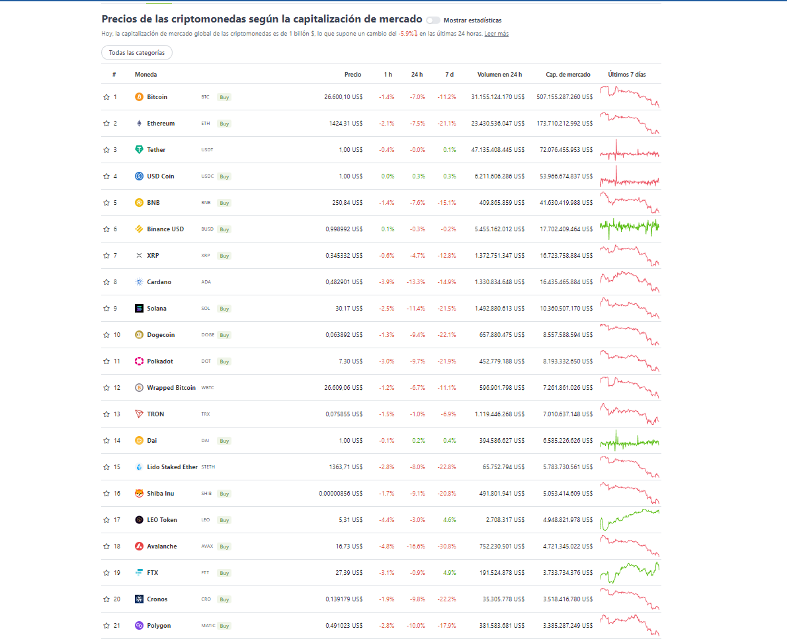787x639 pixels.
Task: Click TRON 24h volume 1.119.446.268 US$
Action: click(499, 414)
